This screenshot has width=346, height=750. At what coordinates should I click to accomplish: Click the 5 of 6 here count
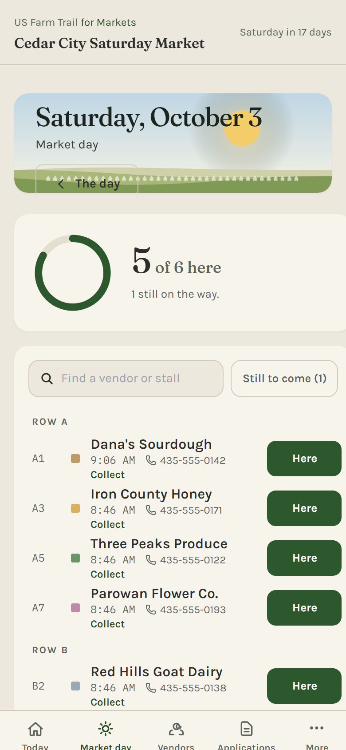(177, 261)
